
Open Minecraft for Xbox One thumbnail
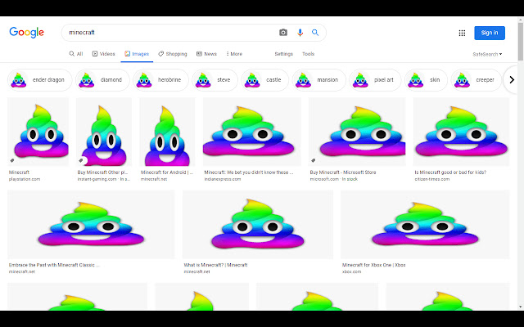click(x=425, y=224)
